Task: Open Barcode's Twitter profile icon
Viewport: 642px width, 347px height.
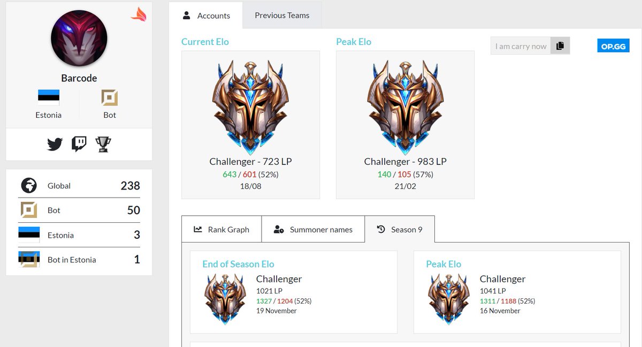Action: (55, 144)
